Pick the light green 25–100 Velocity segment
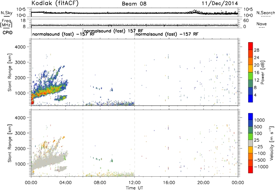 [251, 136]
